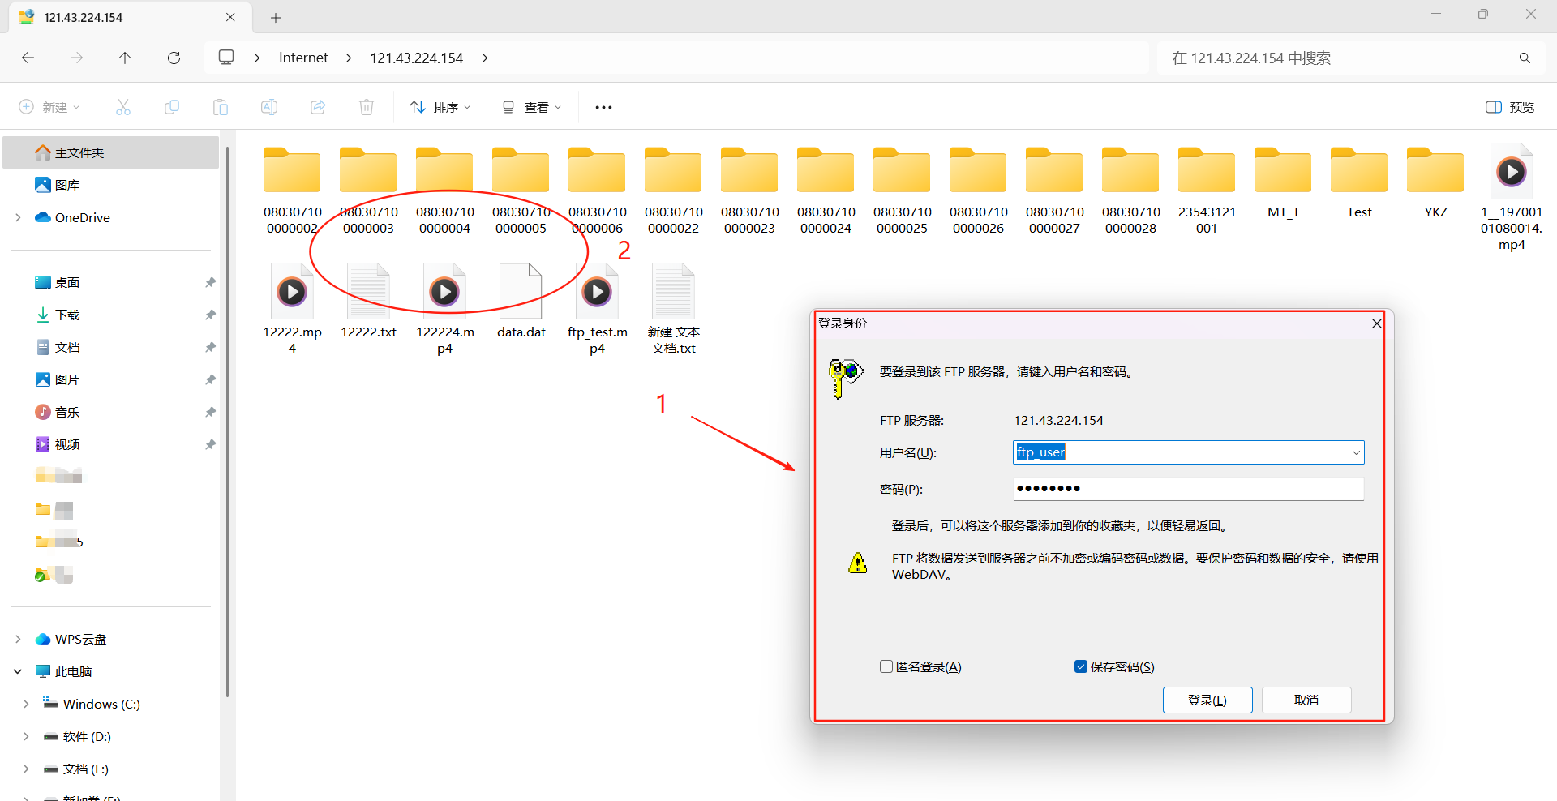This screenshot has width=1557, height=801.
Task: Select the data.dat file
Action: [x=521, y=302]
